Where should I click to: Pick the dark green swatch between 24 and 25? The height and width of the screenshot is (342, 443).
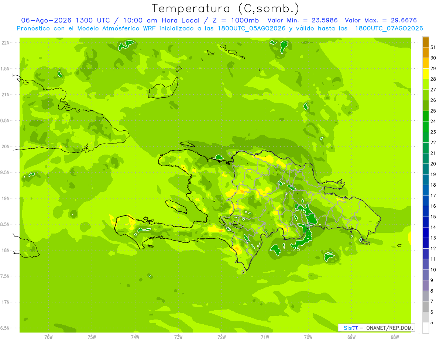click(426, 116)
